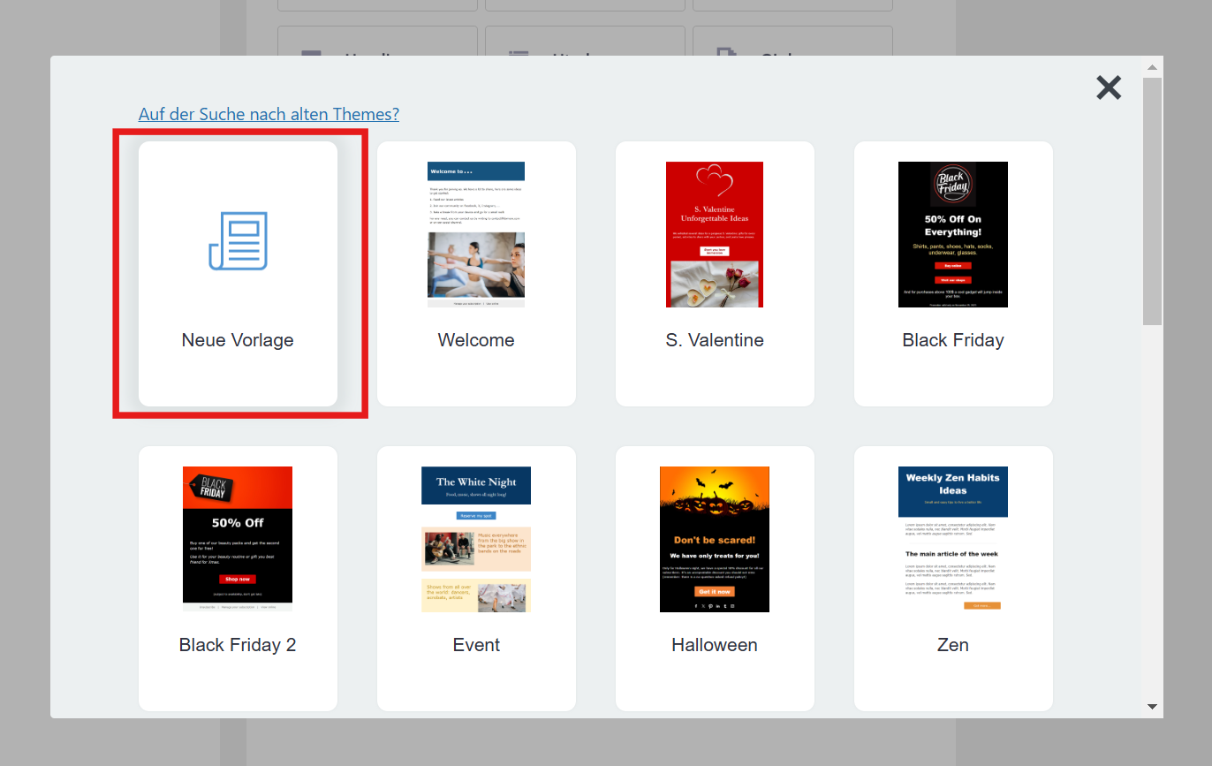Click the scrollbar down arrow in dialog
The width and height of the screenshot is (1212, 766).
1152,707
